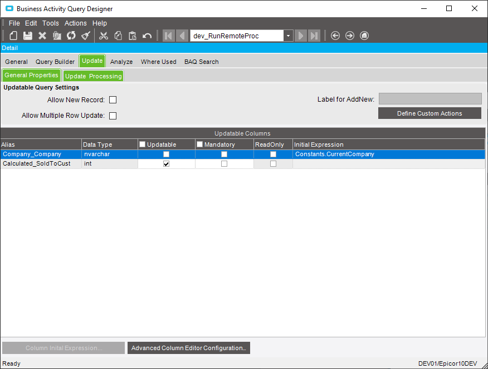
Task: Switch to the Where Used tab
Action: (158, 62)
